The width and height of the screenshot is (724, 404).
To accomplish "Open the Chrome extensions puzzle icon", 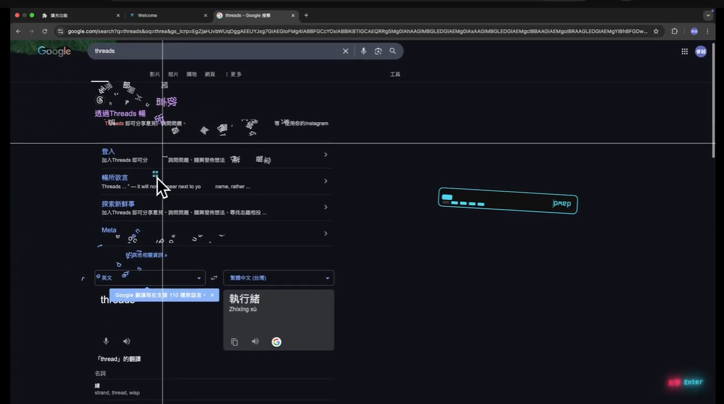I will pos(674,31).
